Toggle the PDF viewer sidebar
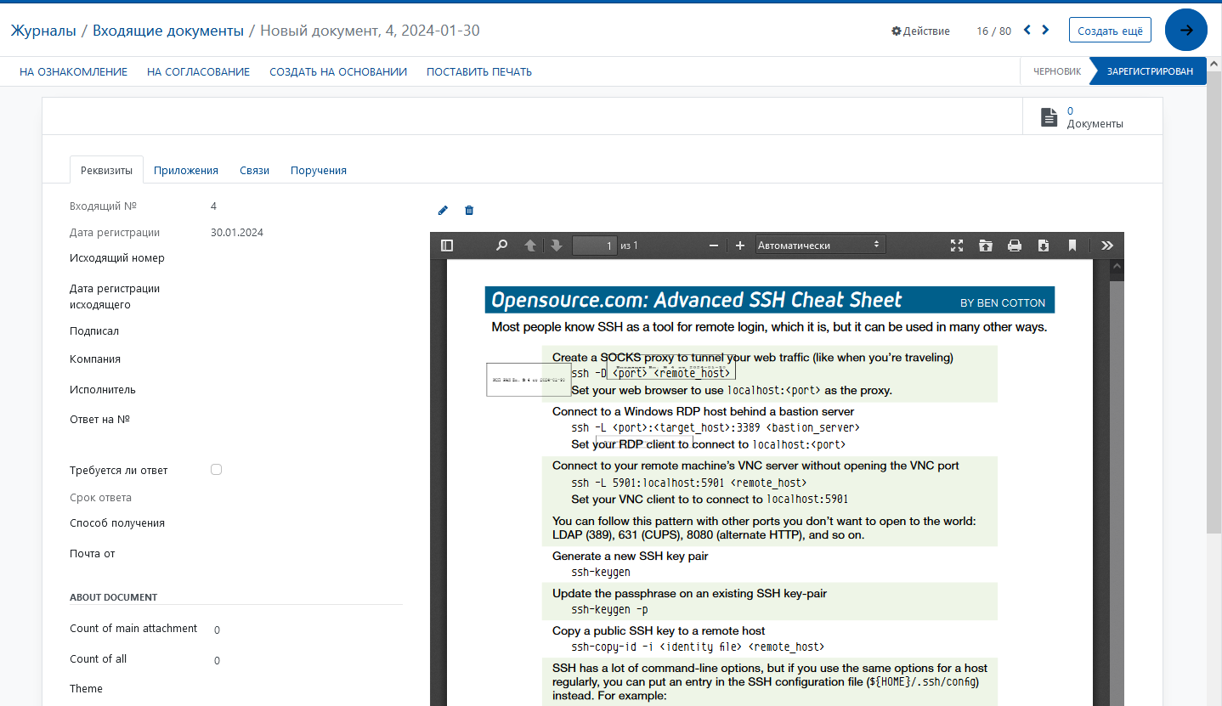The width and height of the screenshot is (1222, 706). pos(447,246)
